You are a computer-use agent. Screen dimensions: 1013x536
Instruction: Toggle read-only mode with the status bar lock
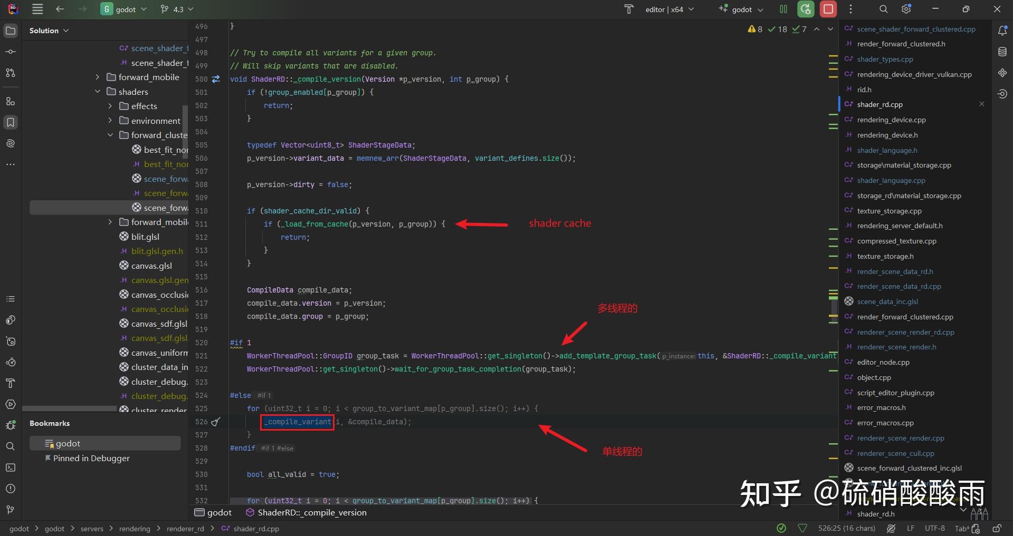[x=998, y=529]
